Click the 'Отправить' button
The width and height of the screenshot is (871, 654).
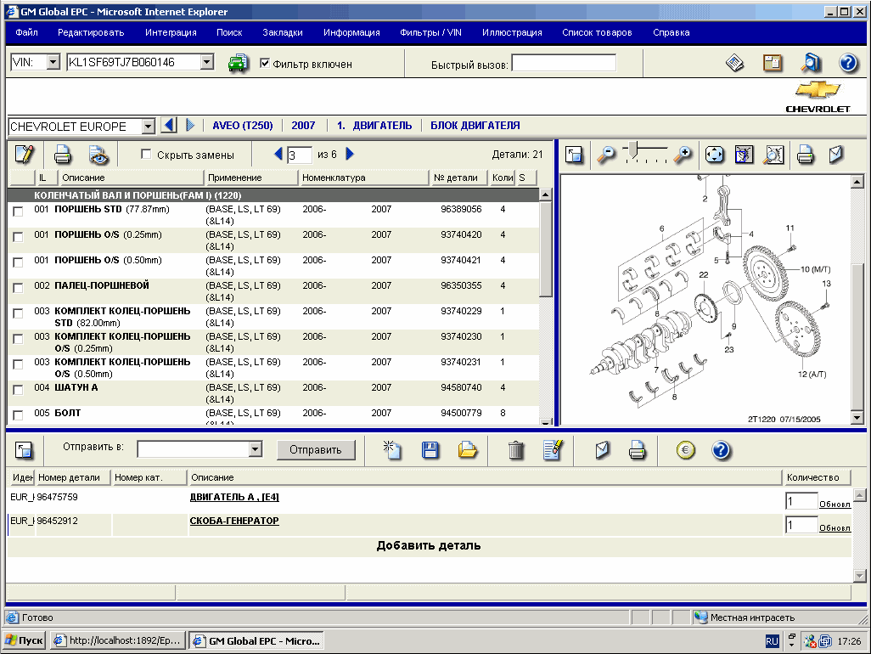[316, 449]
